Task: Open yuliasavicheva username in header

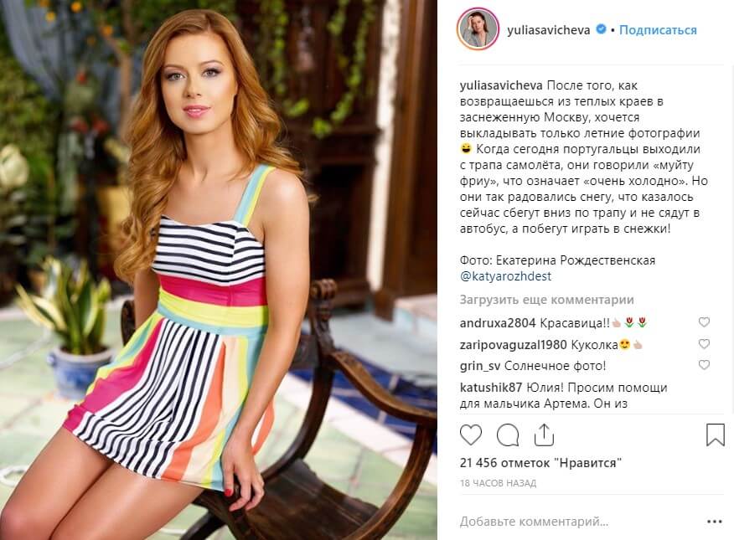Action: [548, 30]
